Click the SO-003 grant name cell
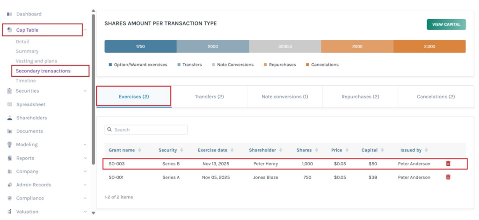Screen dimensions: 479x220 pos(116,164)
